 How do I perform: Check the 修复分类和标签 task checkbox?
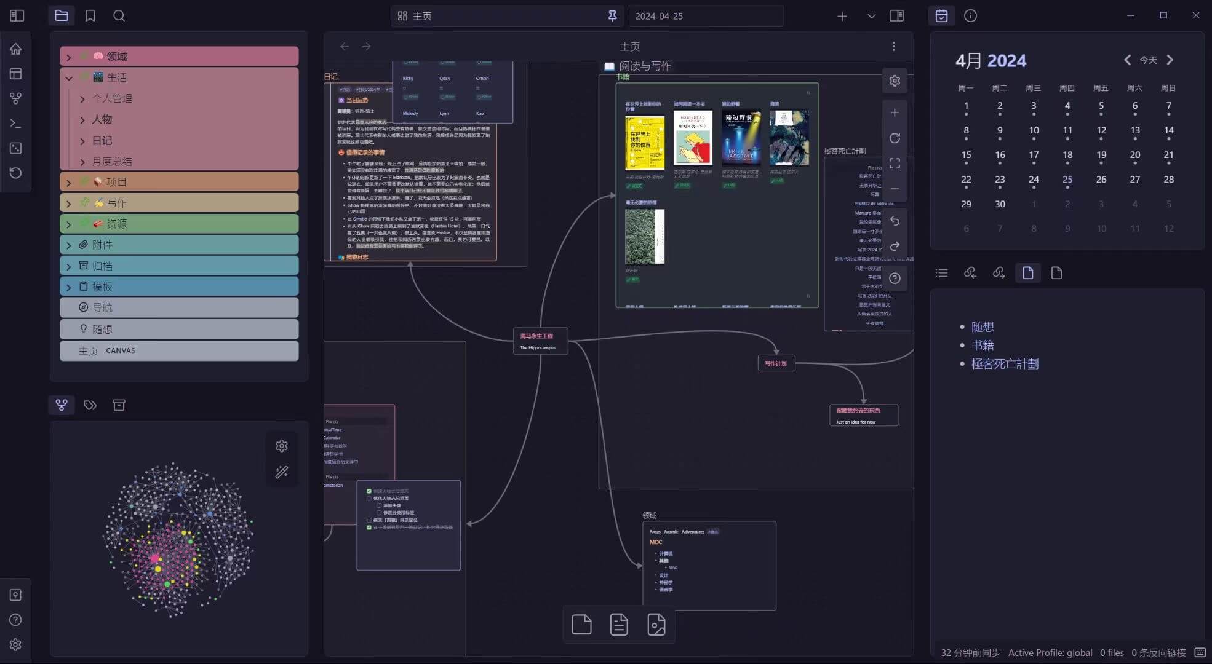[378, 513]
